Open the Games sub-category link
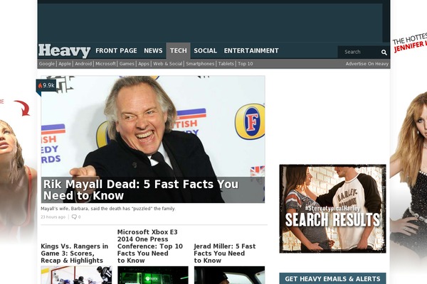The height and width of the screenshot is (284, 427). (127, 64)
